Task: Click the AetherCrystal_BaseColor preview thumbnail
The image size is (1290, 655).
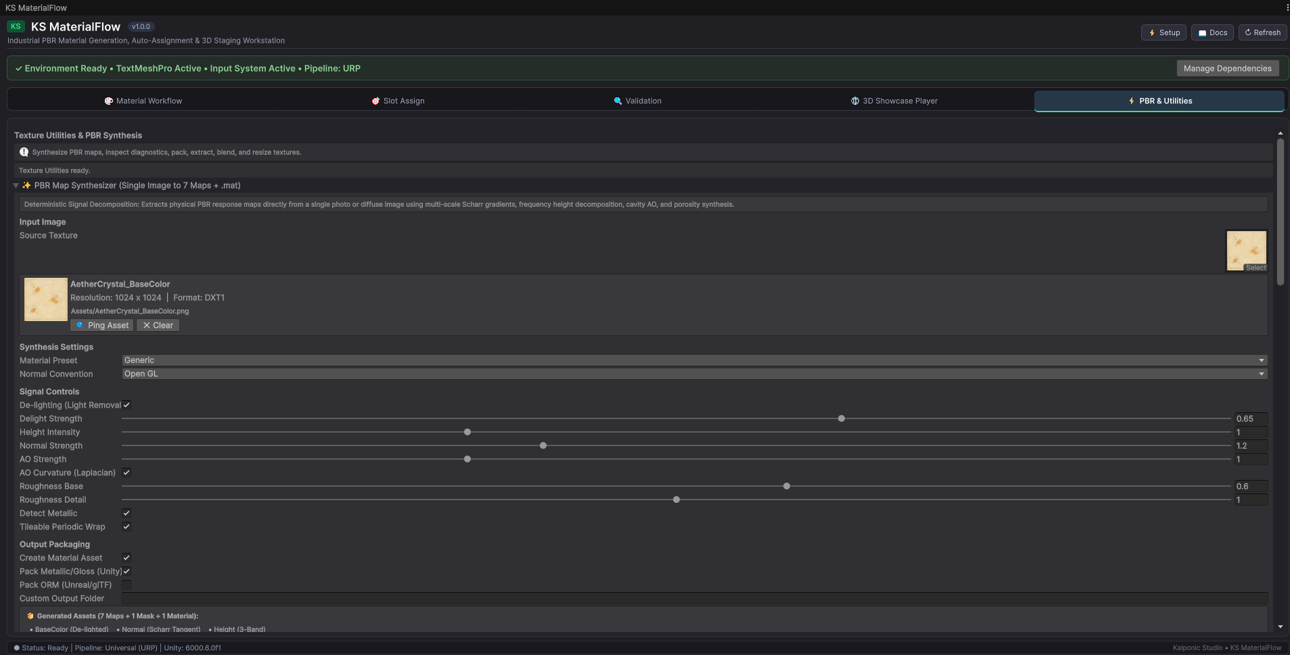Action: coord(46,299)
